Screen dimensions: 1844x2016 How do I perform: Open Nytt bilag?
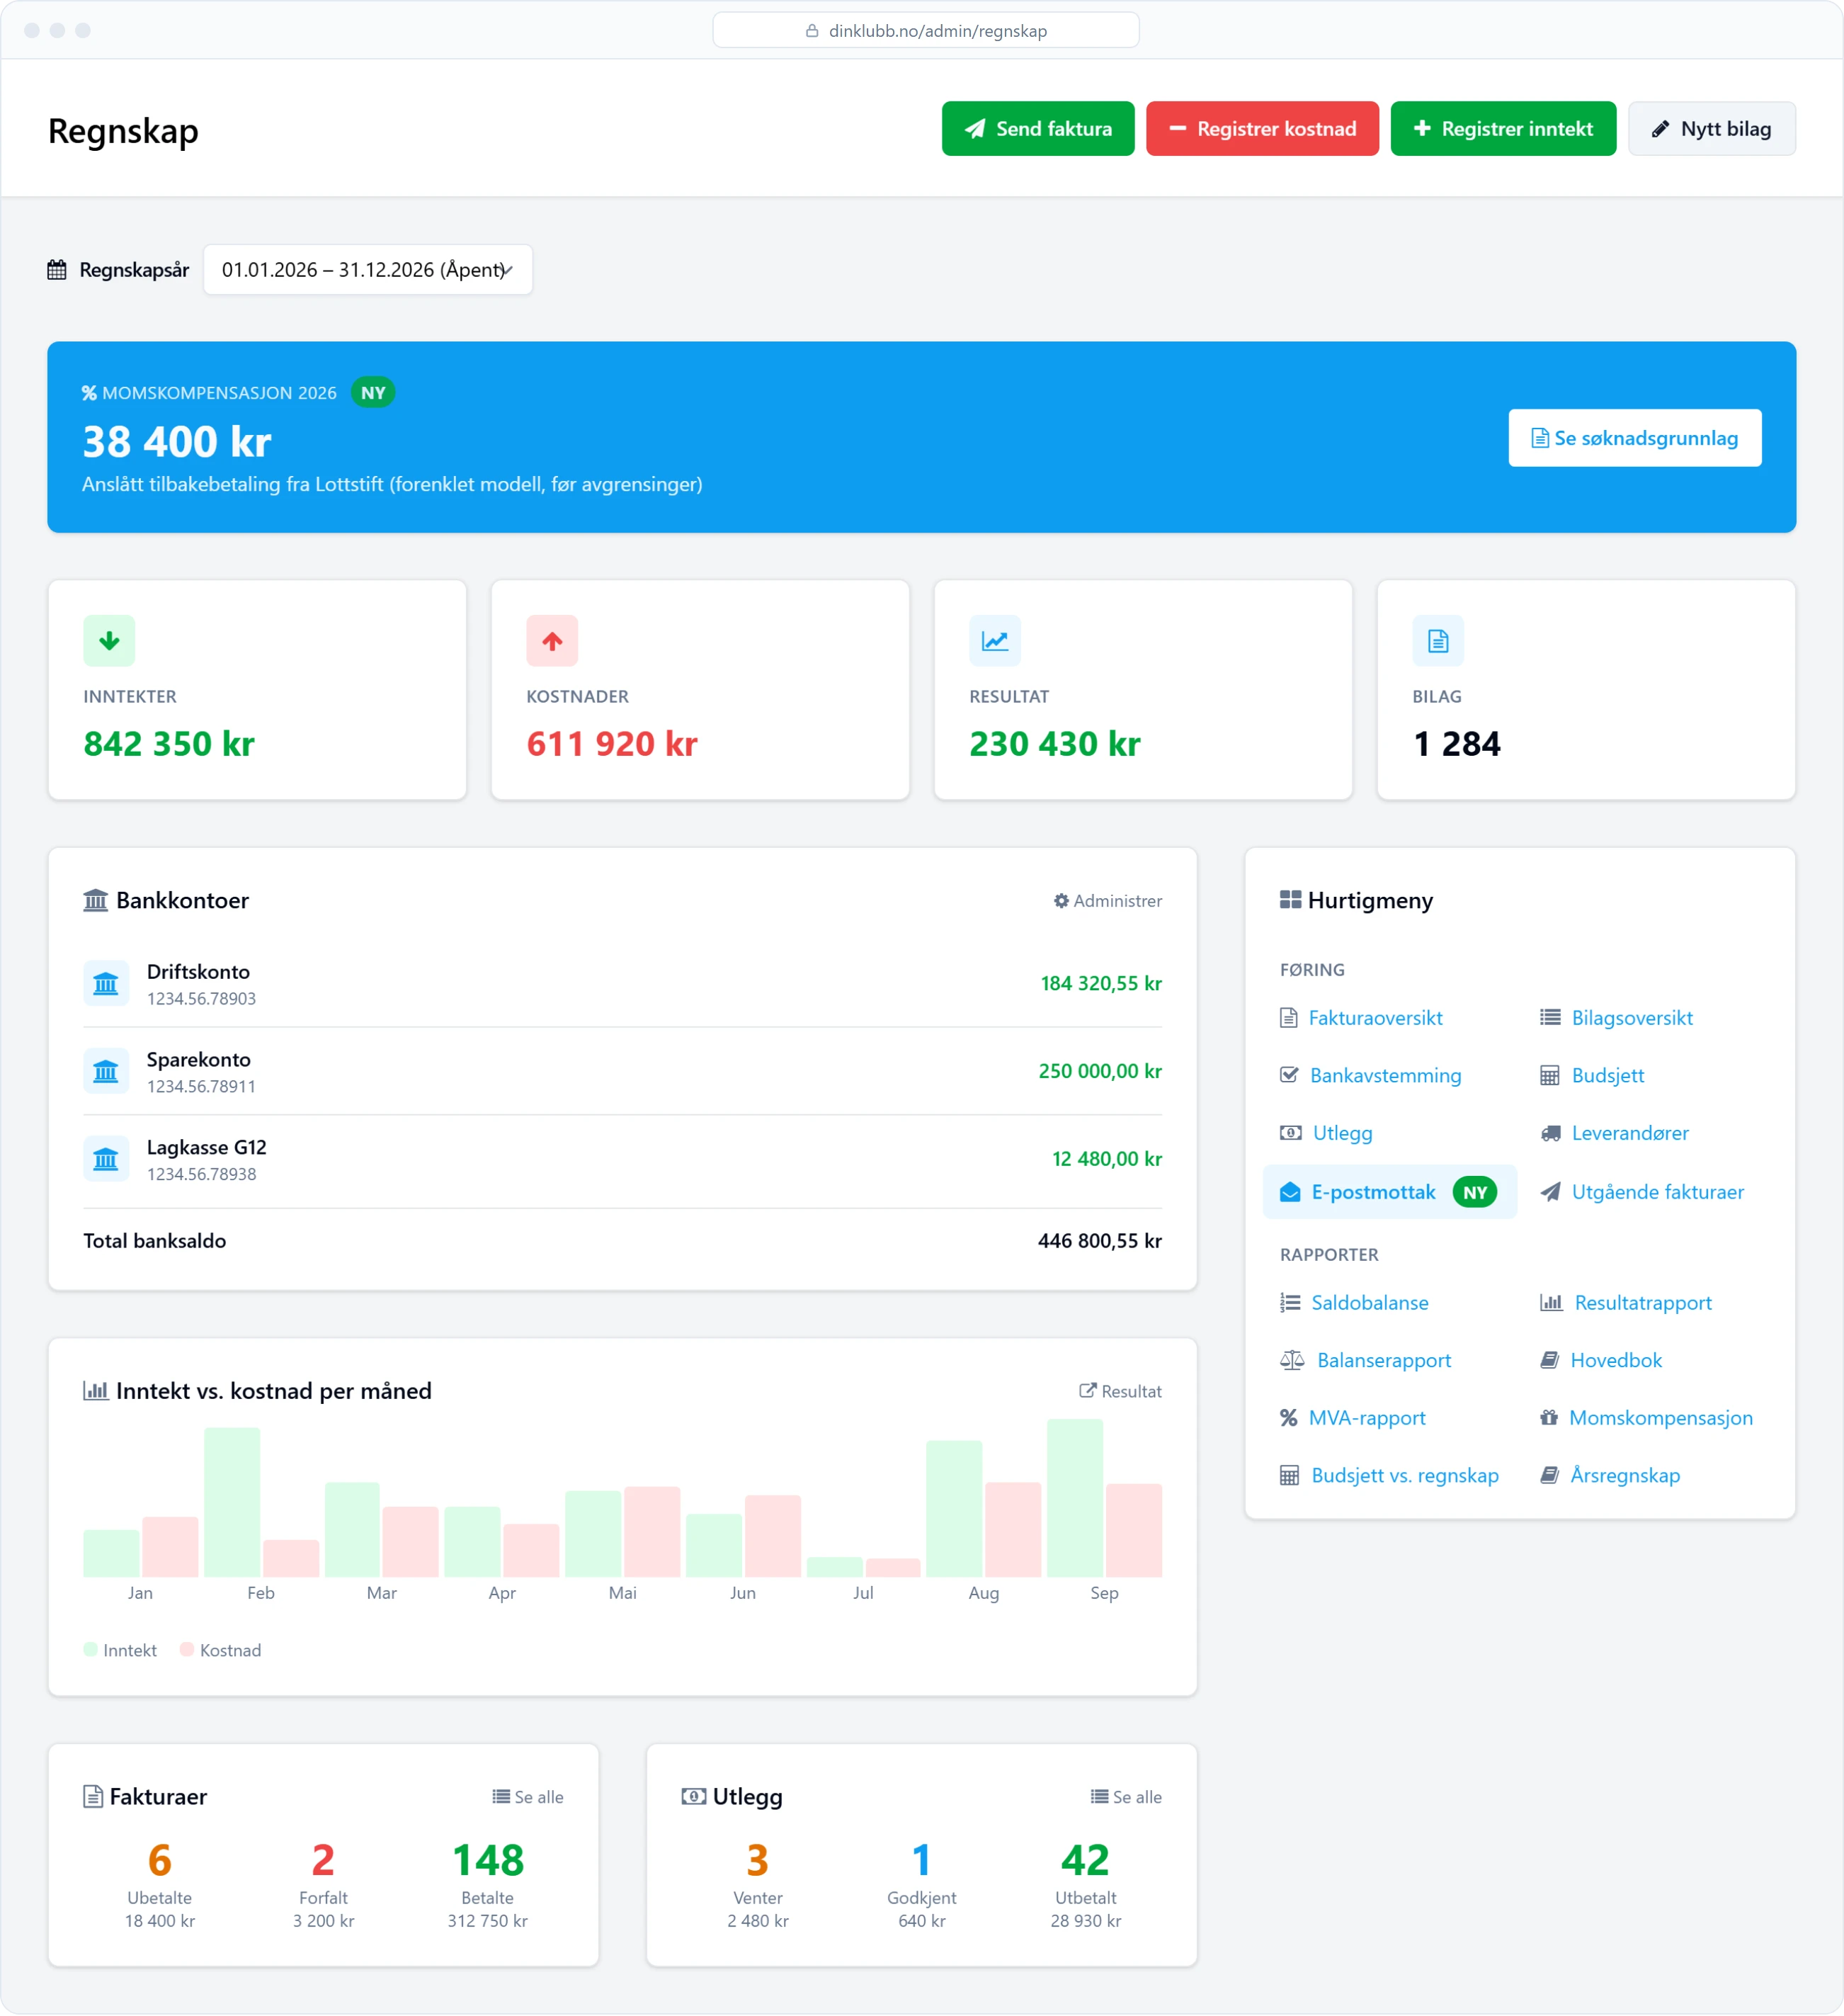tap(1711, 129)
